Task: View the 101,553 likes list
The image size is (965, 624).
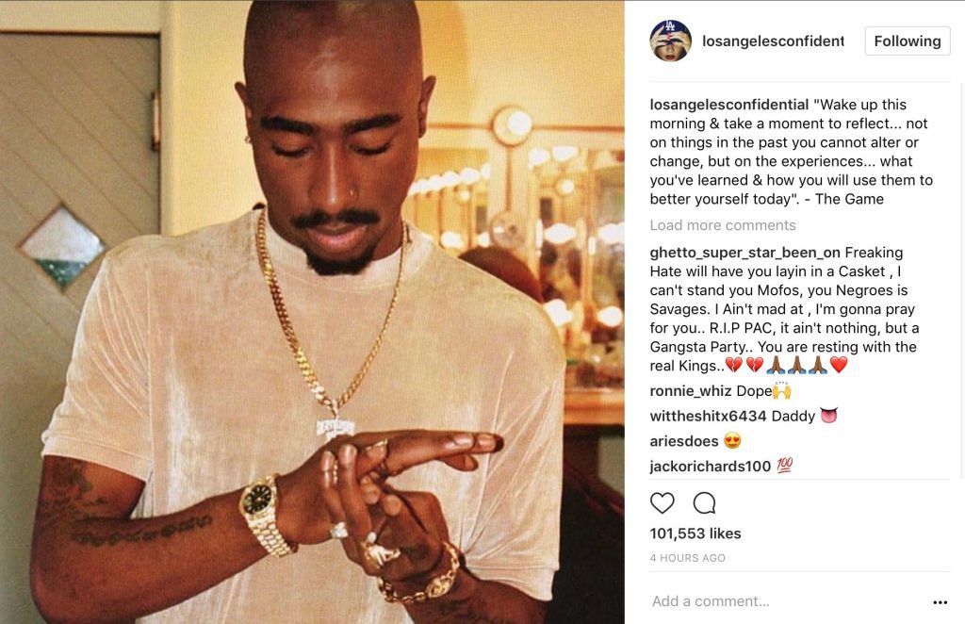Action: (695, 534)
